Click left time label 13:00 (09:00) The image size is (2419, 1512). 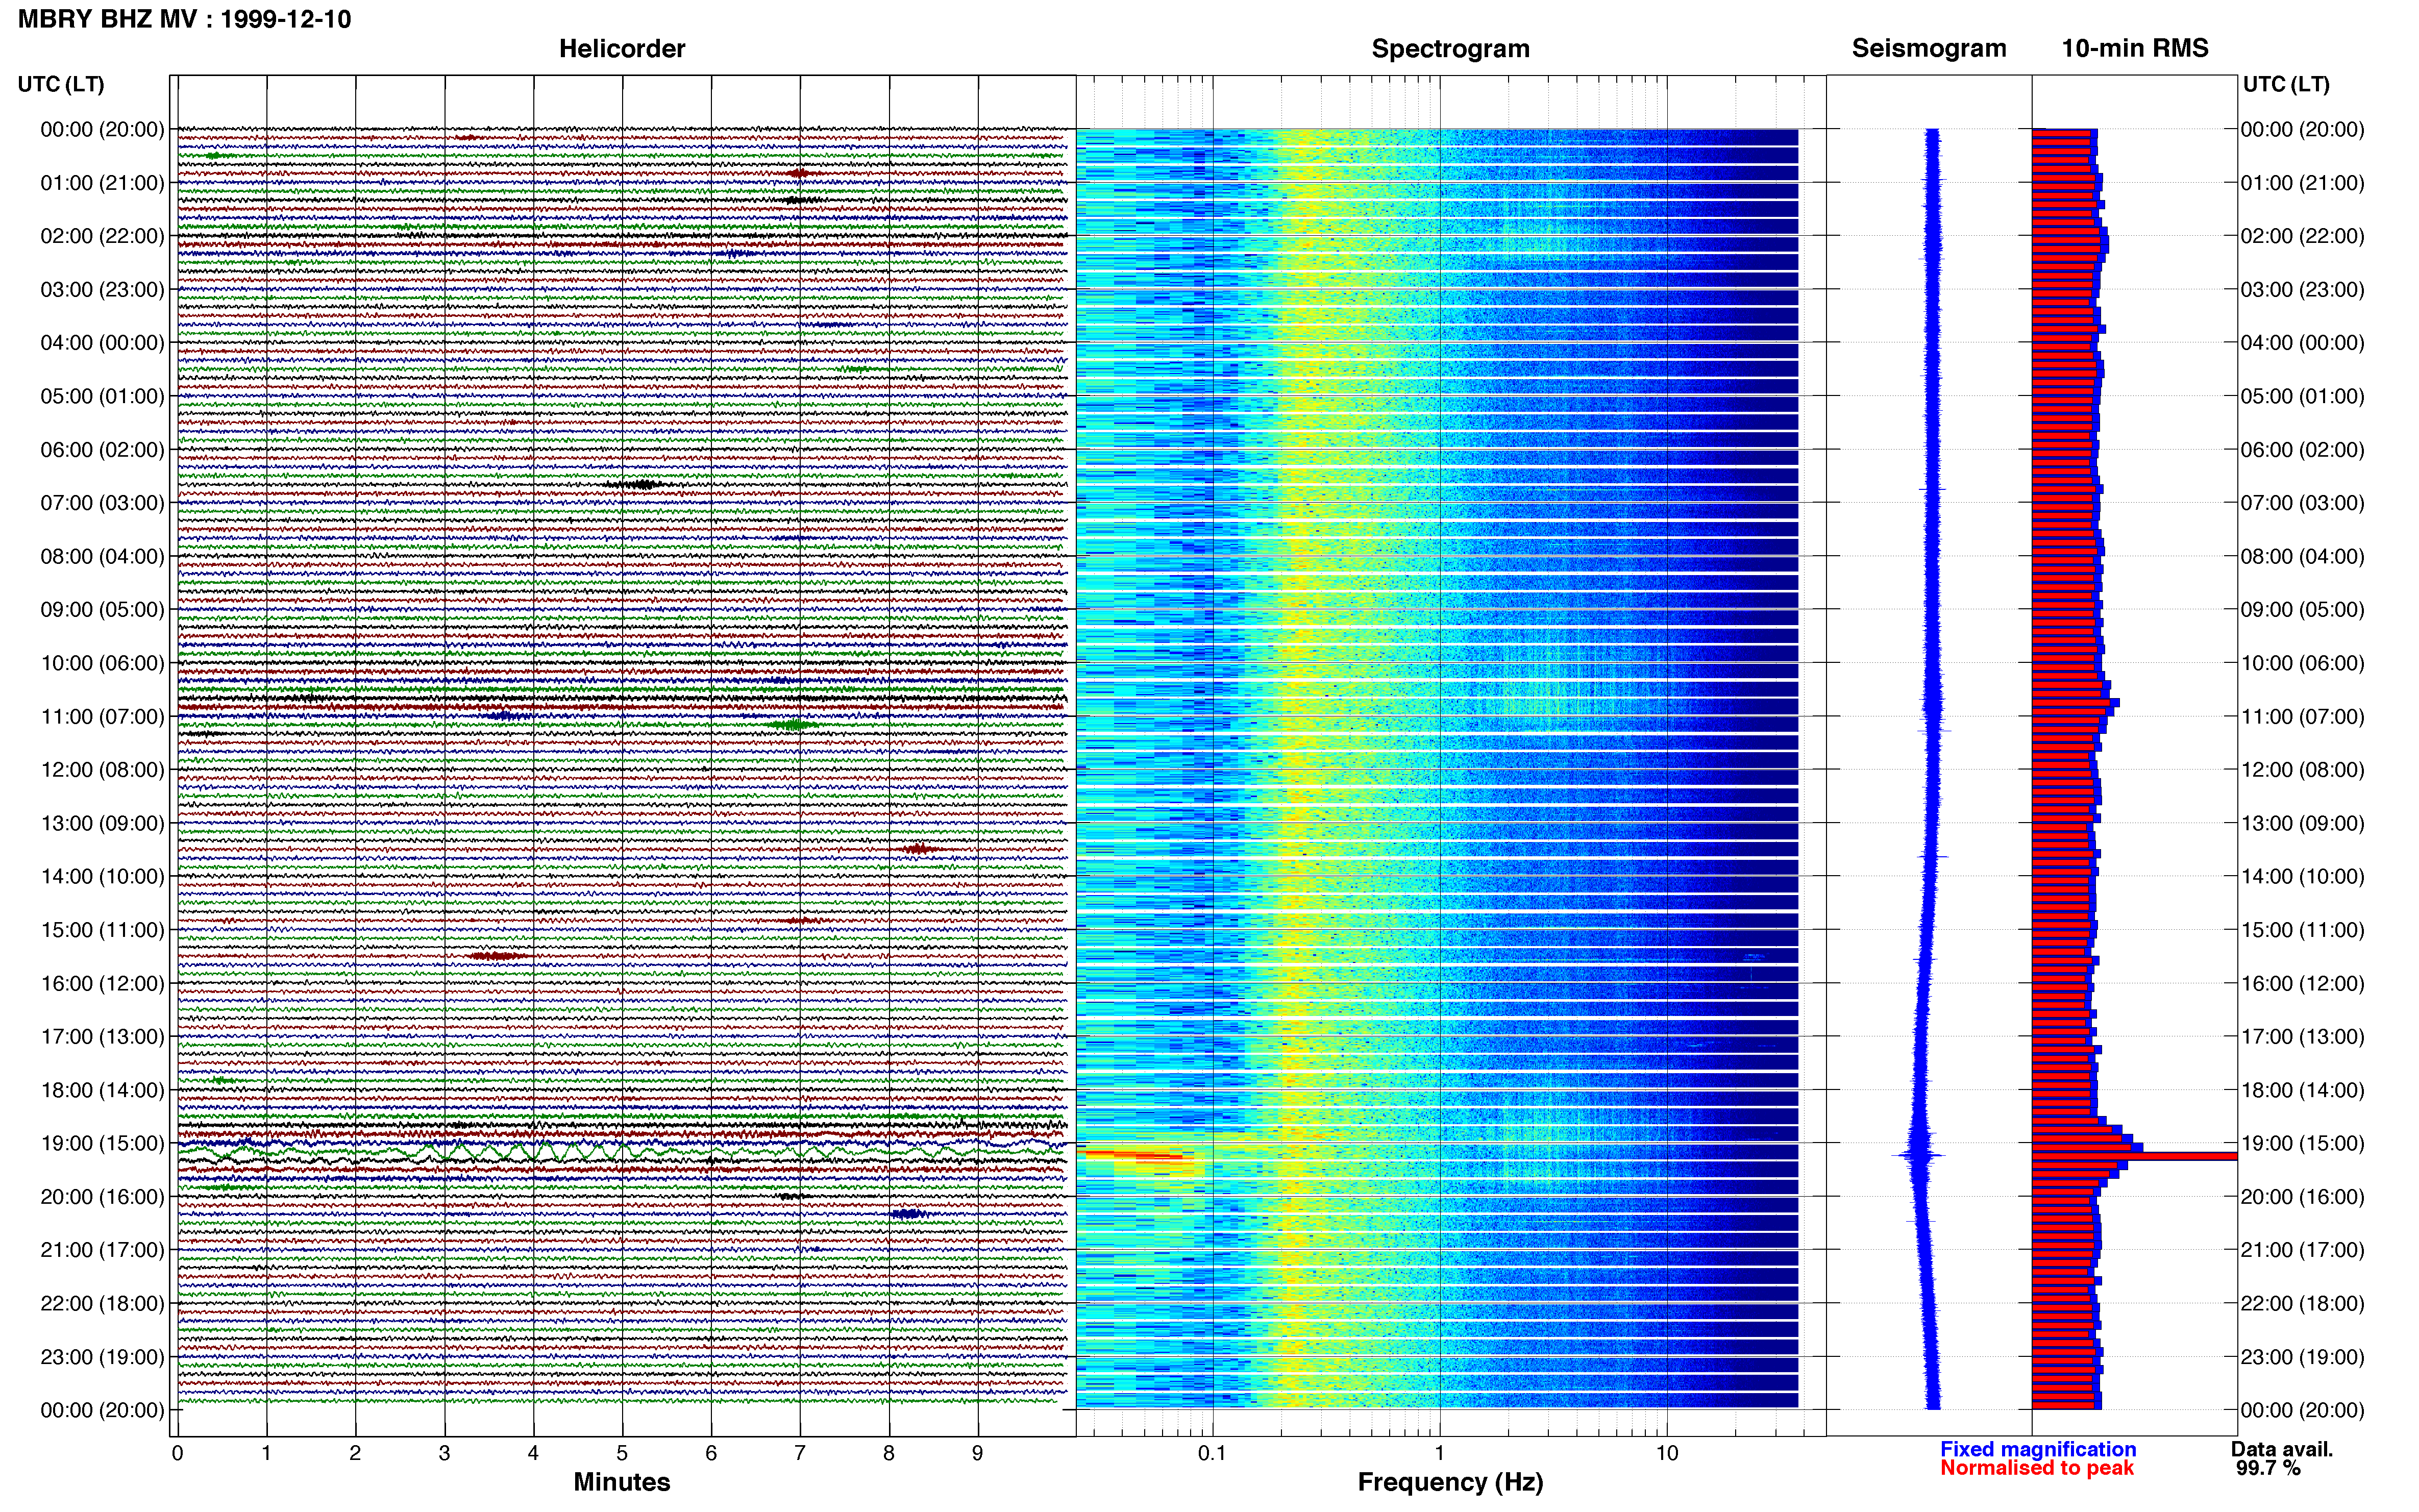[102, 823]
